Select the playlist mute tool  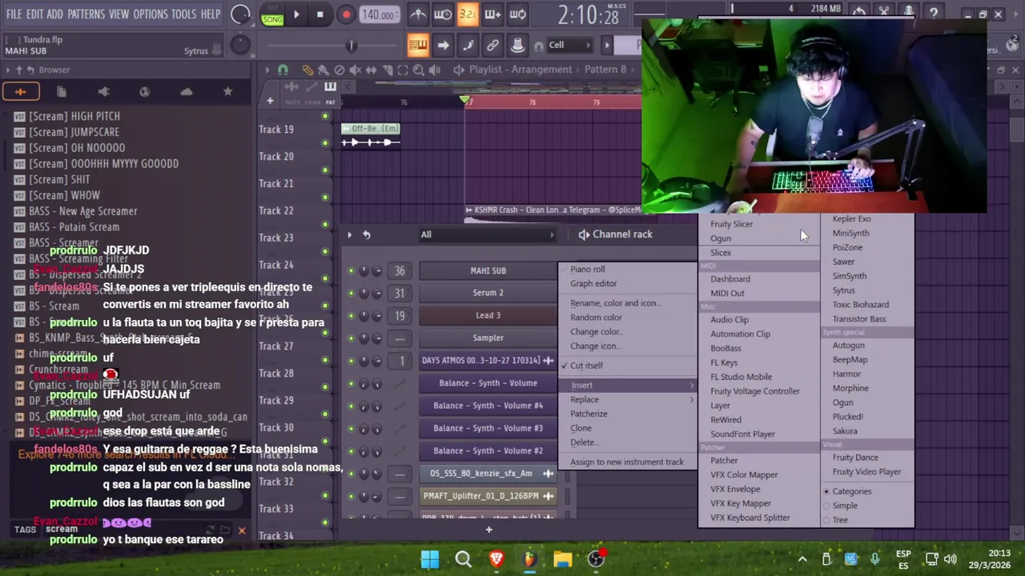[355, 70]
